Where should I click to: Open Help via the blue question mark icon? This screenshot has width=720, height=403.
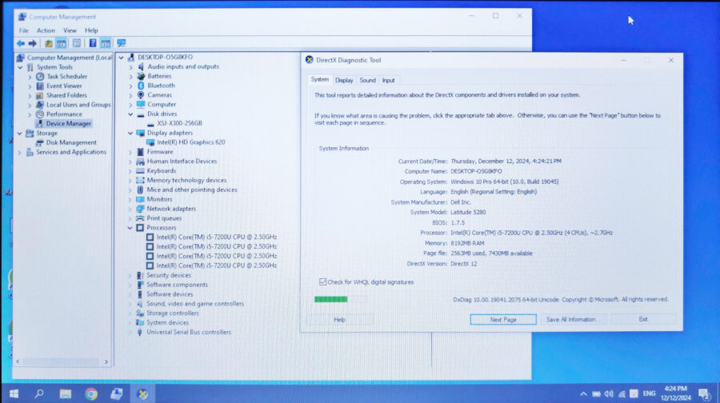[x=92, y=43]
